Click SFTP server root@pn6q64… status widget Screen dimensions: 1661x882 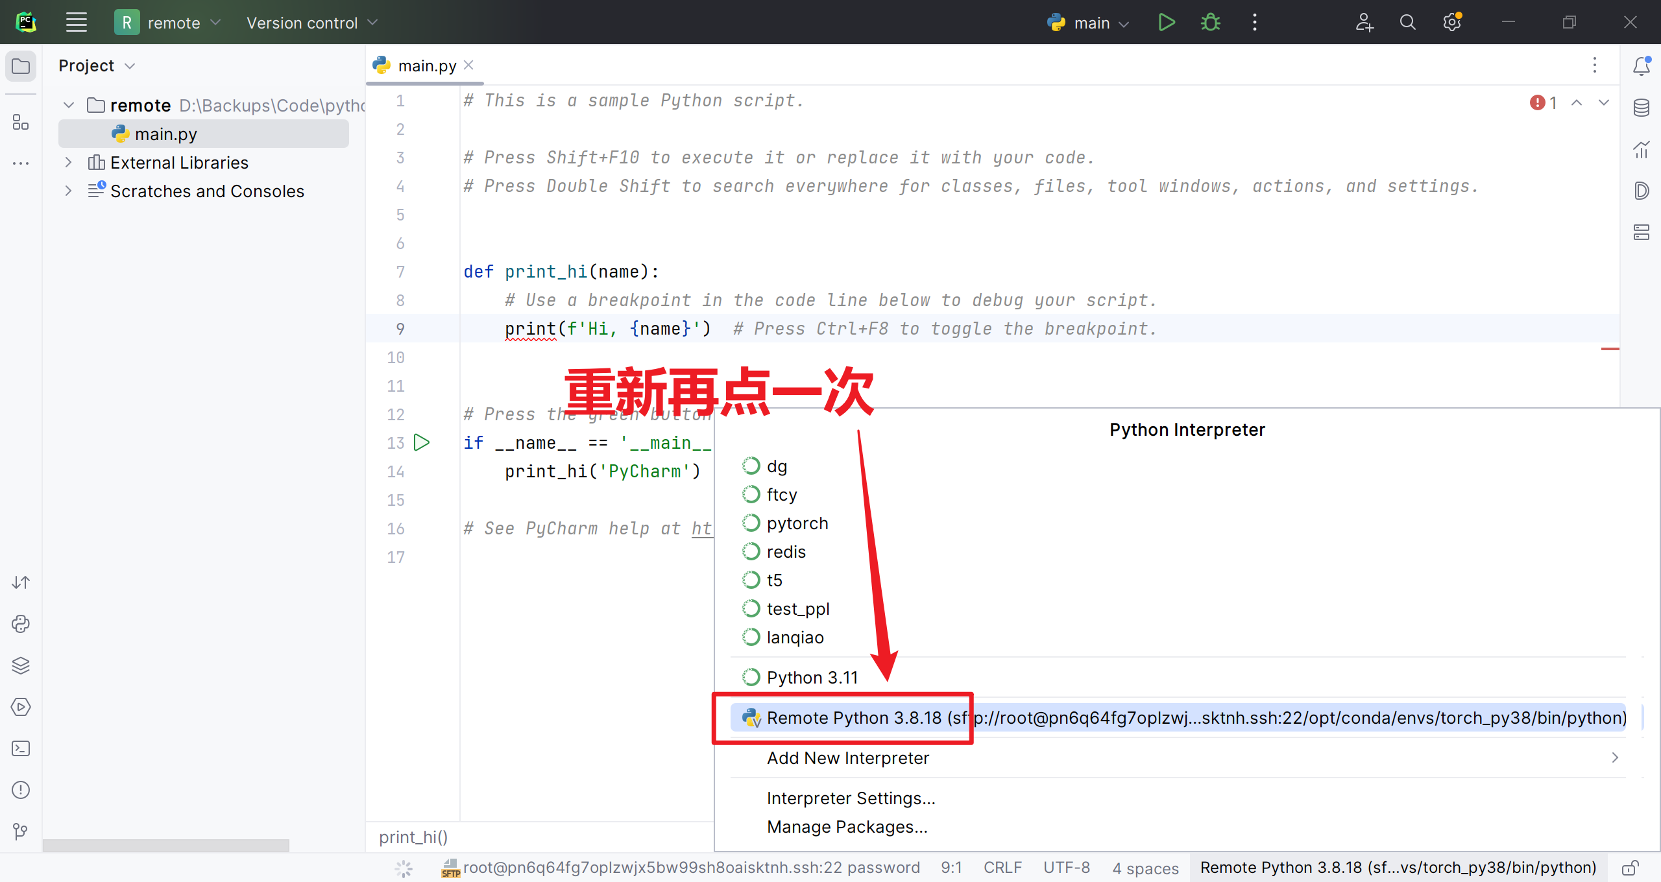click(x=680, y=868)
